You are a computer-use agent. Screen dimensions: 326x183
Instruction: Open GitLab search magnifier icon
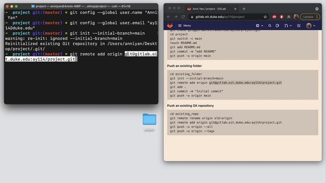(269, 25)
